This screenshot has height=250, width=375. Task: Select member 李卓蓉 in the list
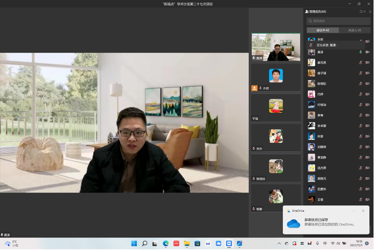pos(322,126)
